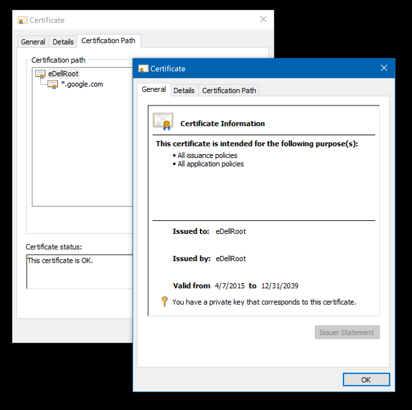Click the 'Issued by: eDellRoot' value
The height and width of the screenshot is (410, 412).
coord(231,259)
